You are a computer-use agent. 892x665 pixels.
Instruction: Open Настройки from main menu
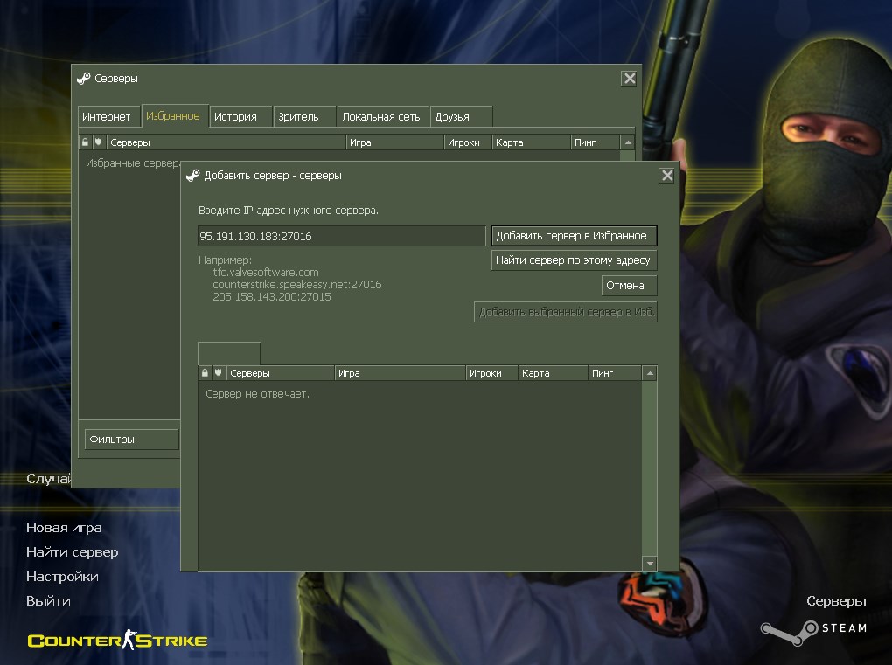[x=62, y=577]
